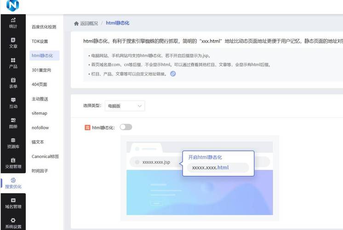
Task: Select TDK设置 in the SEO submenu
Action: point(40,41)
